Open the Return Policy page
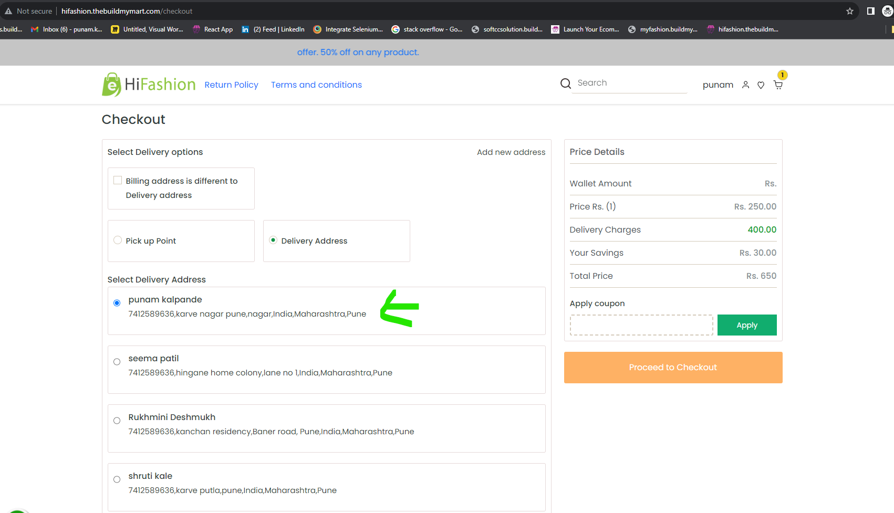 pyautogui.click(x=231, y=85)
